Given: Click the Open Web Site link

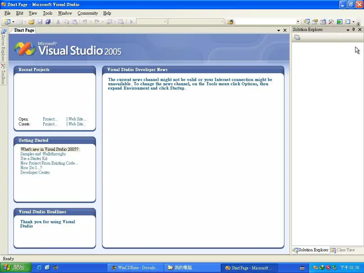Looking at the screenshot, I should [x=77, y=119].
